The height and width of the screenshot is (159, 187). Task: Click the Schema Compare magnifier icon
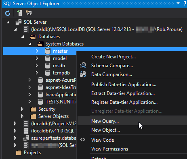(83, 66)
